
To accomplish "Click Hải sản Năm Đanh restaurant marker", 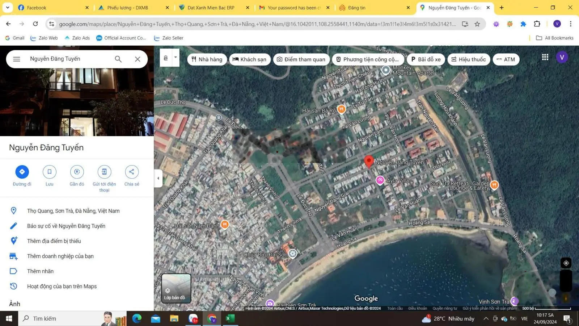I will pos(225,225).
